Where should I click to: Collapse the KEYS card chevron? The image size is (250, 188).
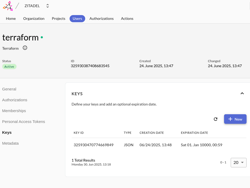click(x=242, y=93)
